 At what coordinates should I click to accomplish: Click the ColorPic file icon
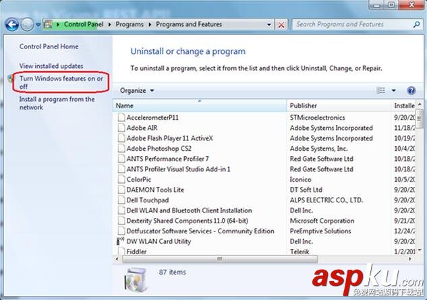pyautogui.click(x=121, y=180)
